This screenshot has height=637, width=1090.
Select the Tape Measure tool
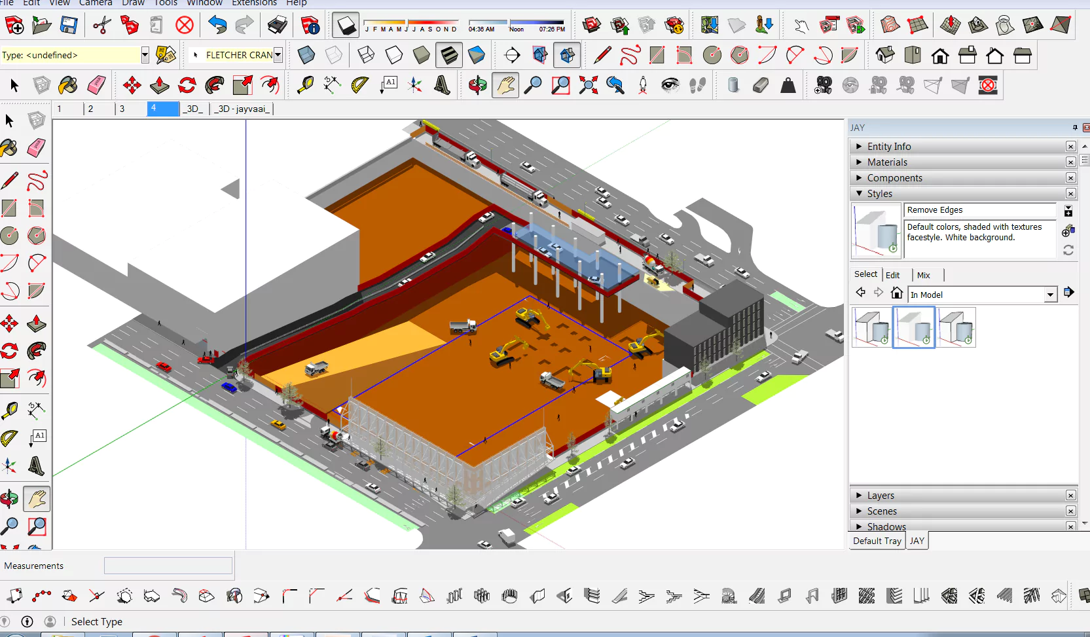(x=9, y=409)
